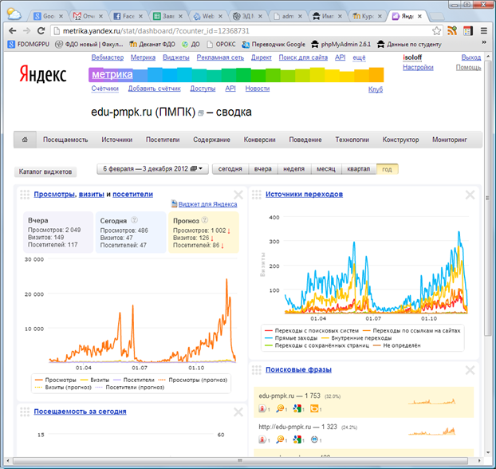Click the Яндекс logo
The width and height of the screenshot is (496, 469).
[x=43, y=74]
